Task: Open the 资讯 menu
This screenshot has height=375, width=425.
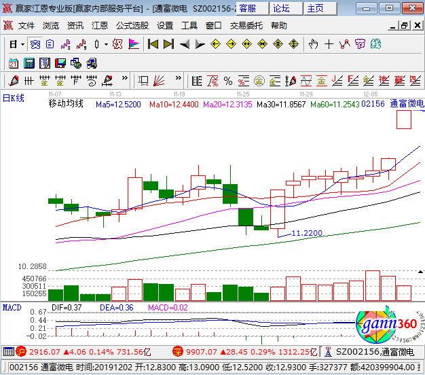Action: (75, 26)
